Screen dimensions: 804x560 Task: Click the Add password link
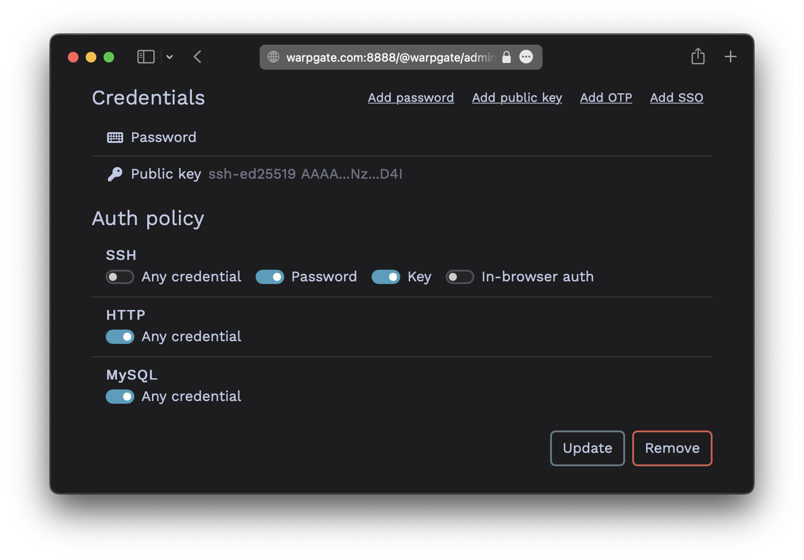tap(411, 97)
